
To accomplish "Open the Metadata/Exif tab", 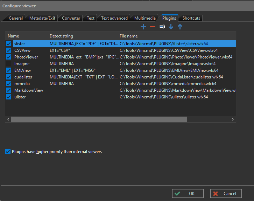I will click(x=42, y=18).
